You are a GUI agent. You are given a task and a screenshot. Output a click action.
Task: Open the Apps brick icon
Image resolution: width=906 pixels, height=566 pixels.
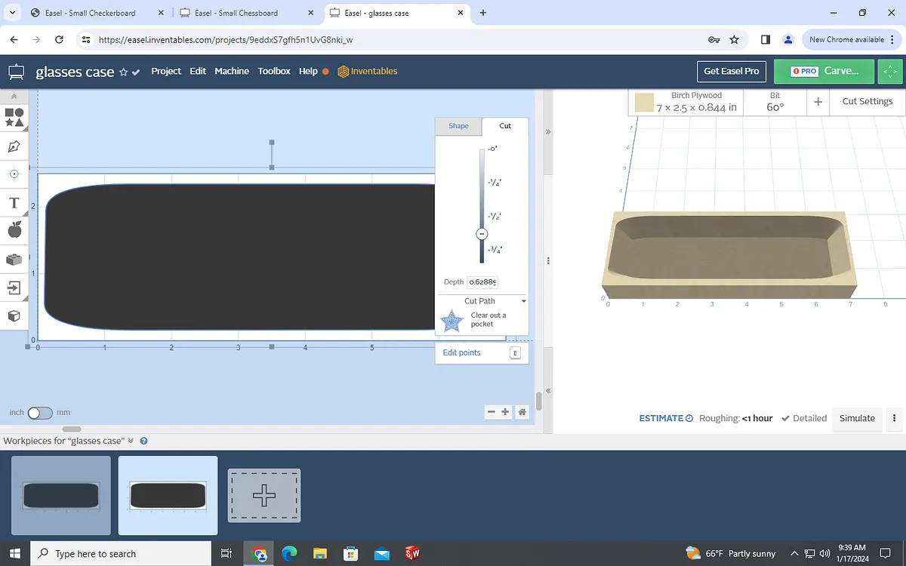(14, 259)
